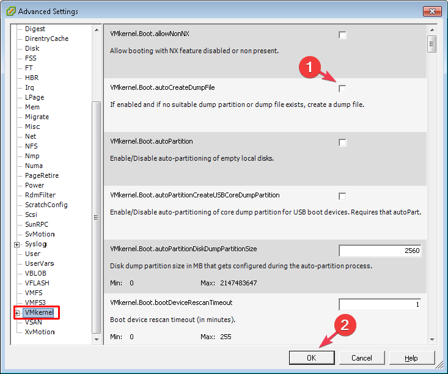Image resolution: width=448 pixels, height=374 pixels.
Task: Select the User tree item
Action: pos(32,254)
